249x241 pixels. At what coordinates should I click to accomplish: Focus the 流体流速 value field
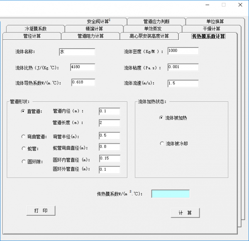point(183,84)
